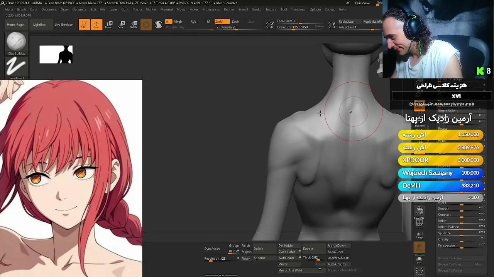Click the Rotate icon on right shelf
494x277 pixels.
(x=420, y=210)
